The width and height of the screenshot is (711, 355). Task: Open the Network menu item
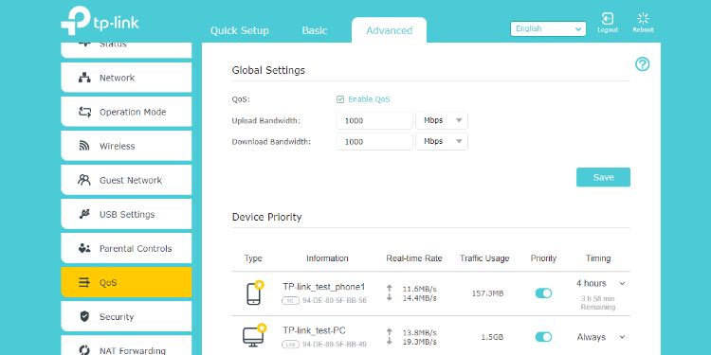[126, 78]
